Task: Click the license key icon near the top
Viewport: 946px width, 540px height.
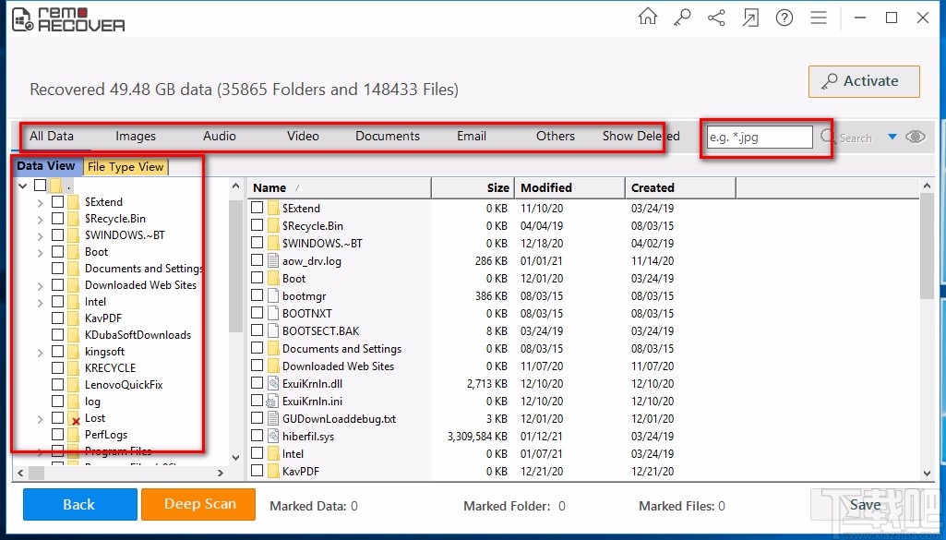Action: click(681, 17)
